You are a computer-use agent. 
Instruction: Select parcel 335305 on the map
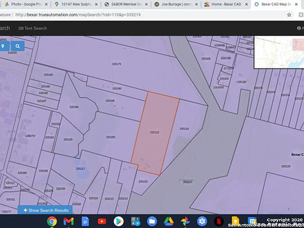[224, 79]
